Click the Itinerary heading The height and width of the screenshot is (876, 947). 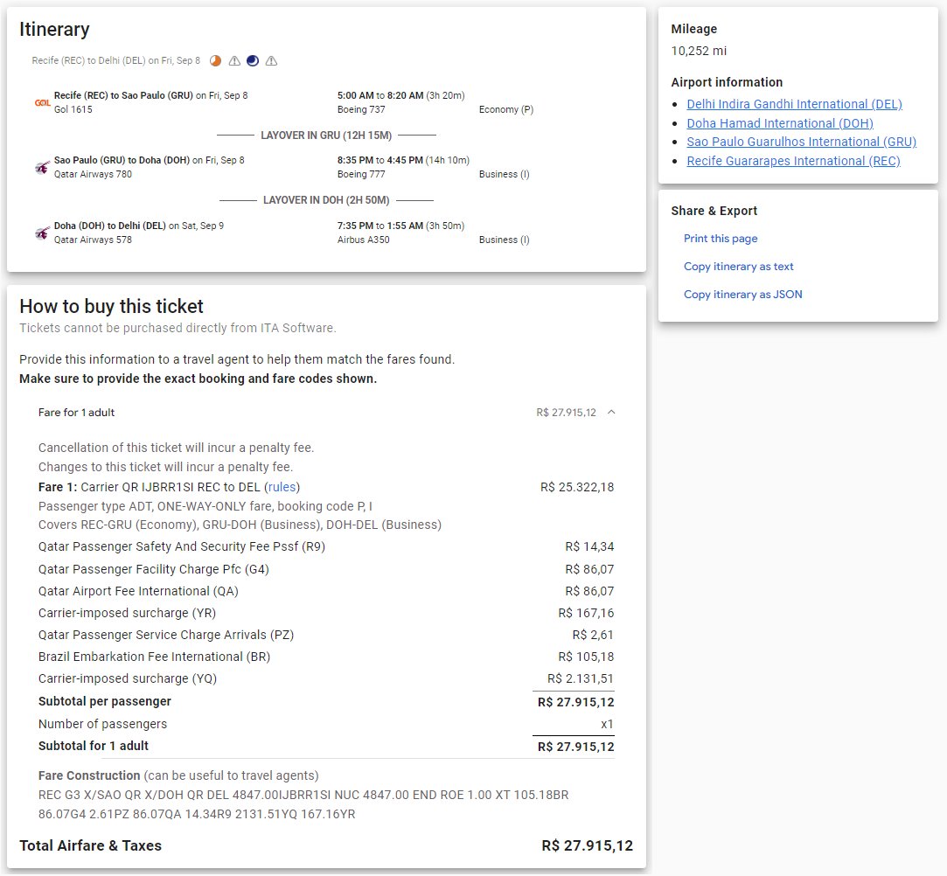(x=54, y=29)
